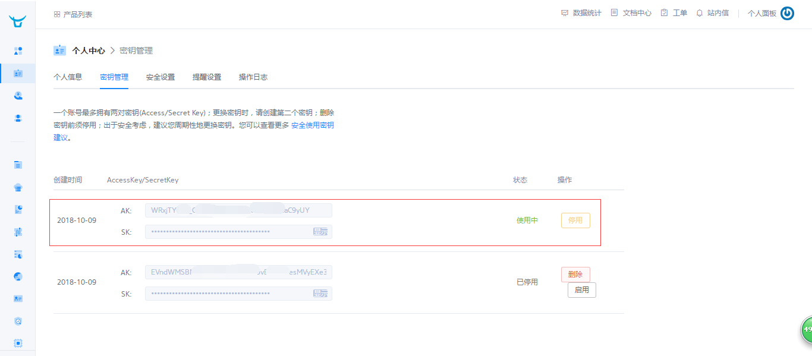The height and width of the screenshot is (356, 812).
Task: Click the power icon beside 个人面板
Action: [787, 13]
